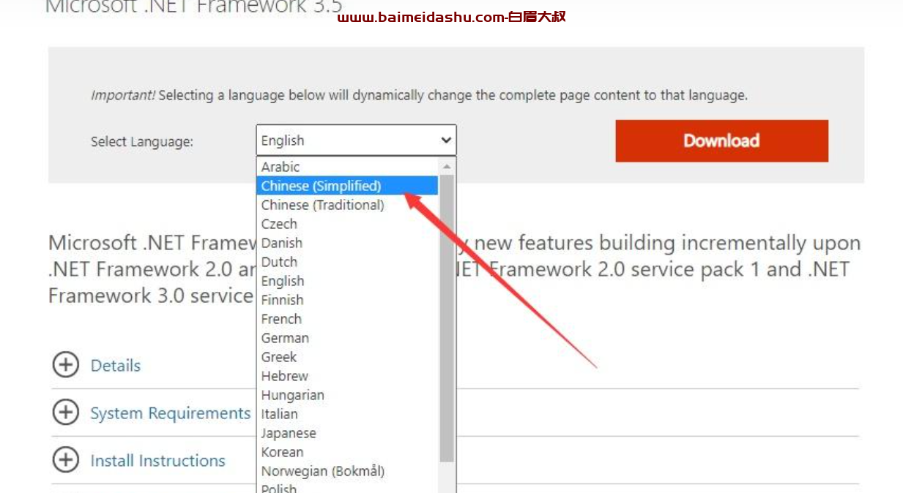This screenshot has height=493, width=903.
Task: Select Greek in the dropdown list
Action: coord(348,357)
